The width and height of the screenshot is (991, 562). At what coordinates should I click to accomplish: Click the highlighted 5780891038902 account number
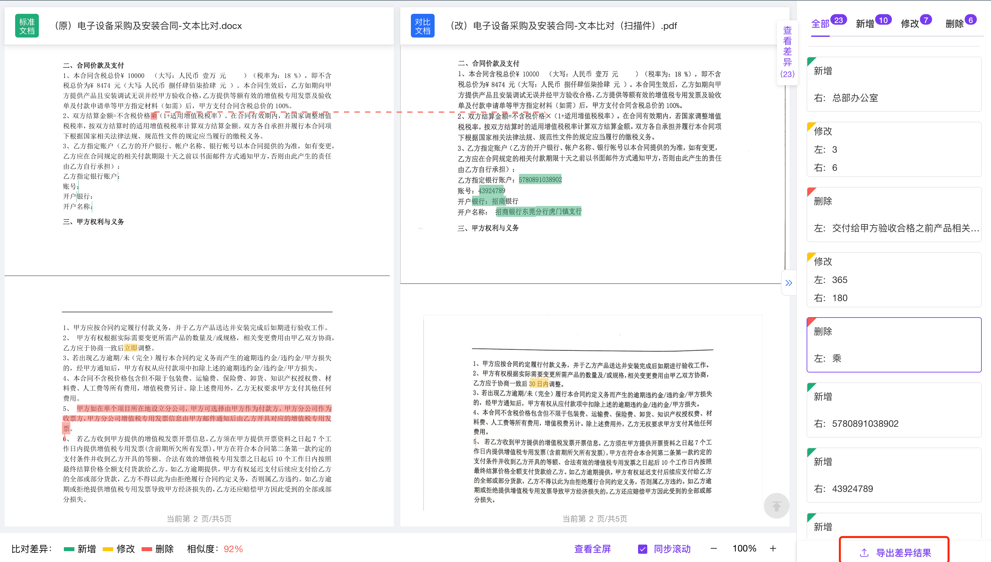coord(540,179)
